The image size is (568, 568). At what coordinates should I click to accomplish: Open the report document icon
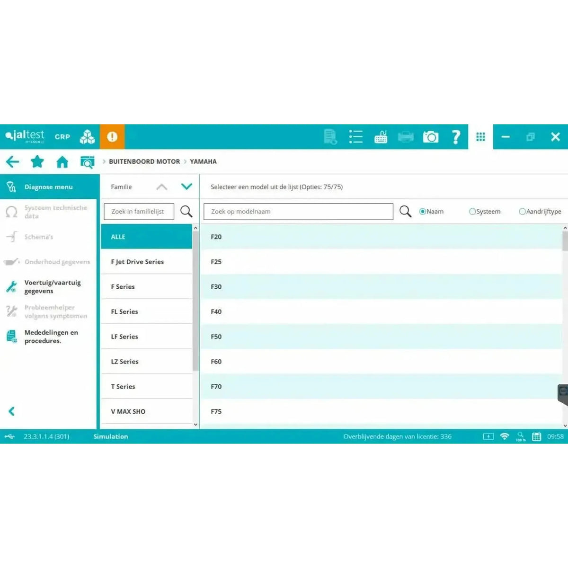(x=330, y=137)
